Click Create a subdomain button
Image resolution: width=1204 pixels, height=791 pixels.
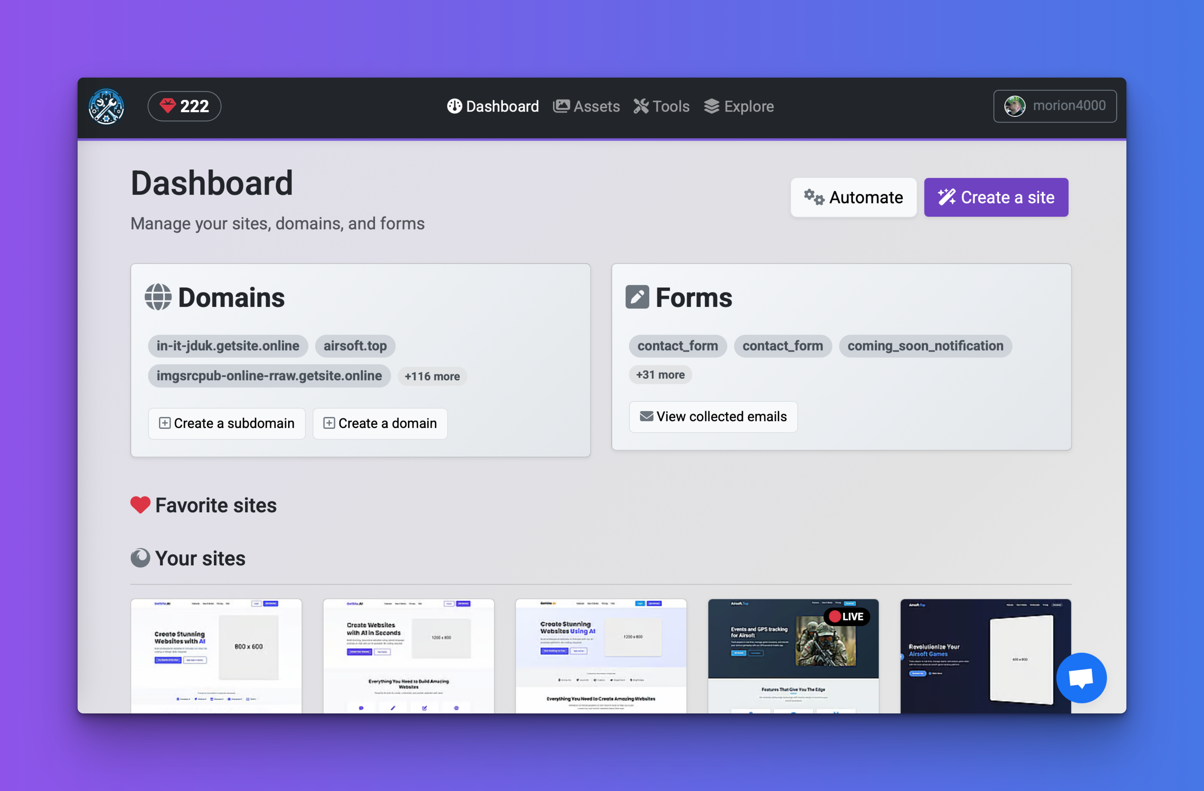[227, 423]
